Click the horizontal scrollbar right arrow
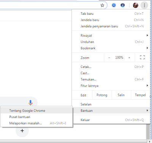This screenshot has width=152, height=143. click(149, 141)
